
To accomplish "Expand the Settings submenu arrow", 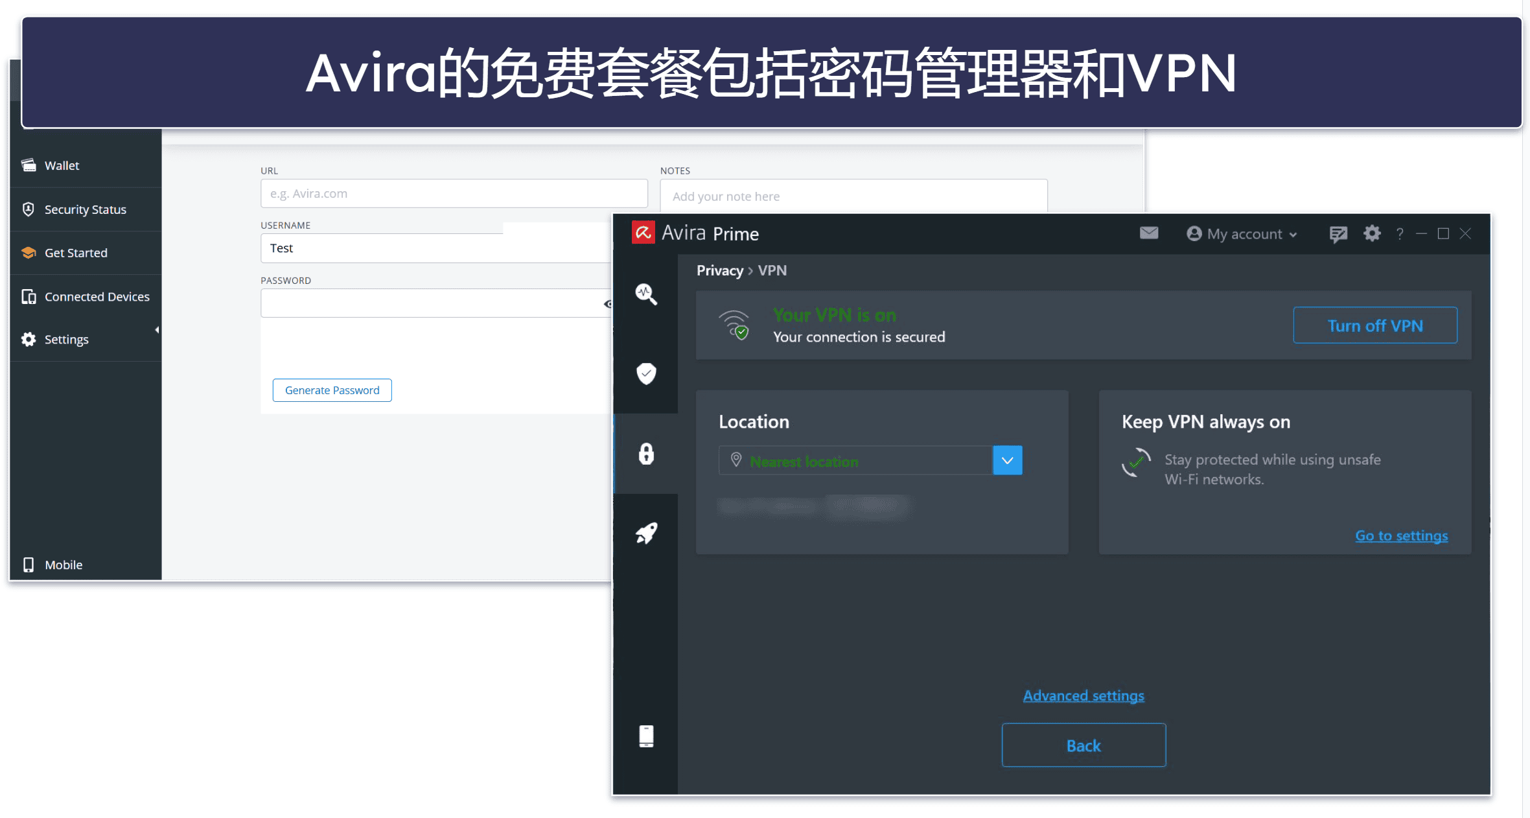I will pyautogui.click(x=157, y=330).
